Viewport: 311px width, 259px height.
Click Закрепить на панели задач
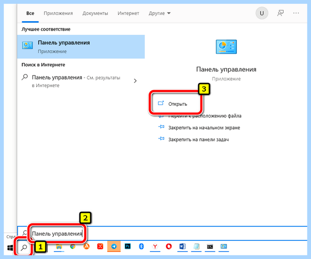193,139
